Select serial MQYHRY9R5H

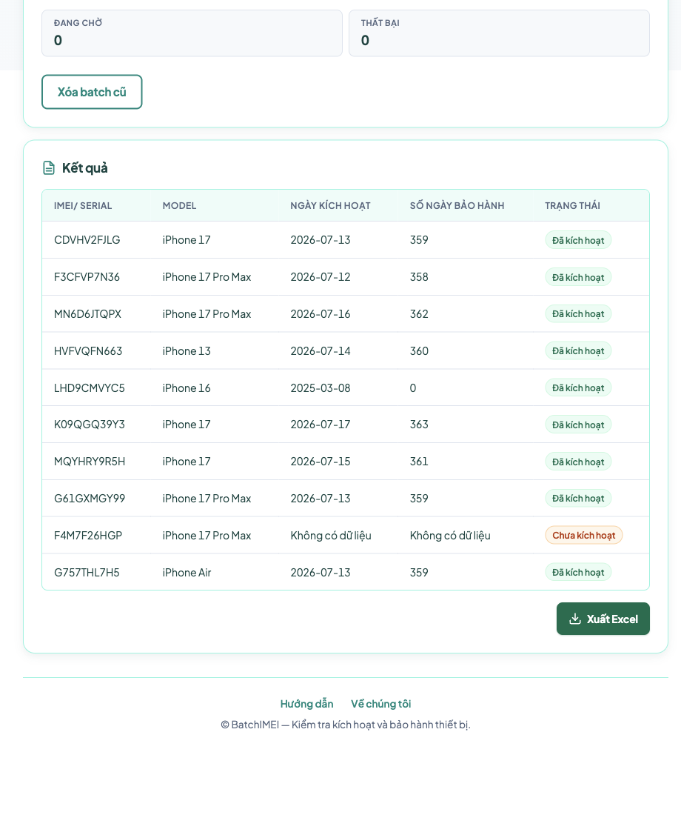tap(90, 461)
